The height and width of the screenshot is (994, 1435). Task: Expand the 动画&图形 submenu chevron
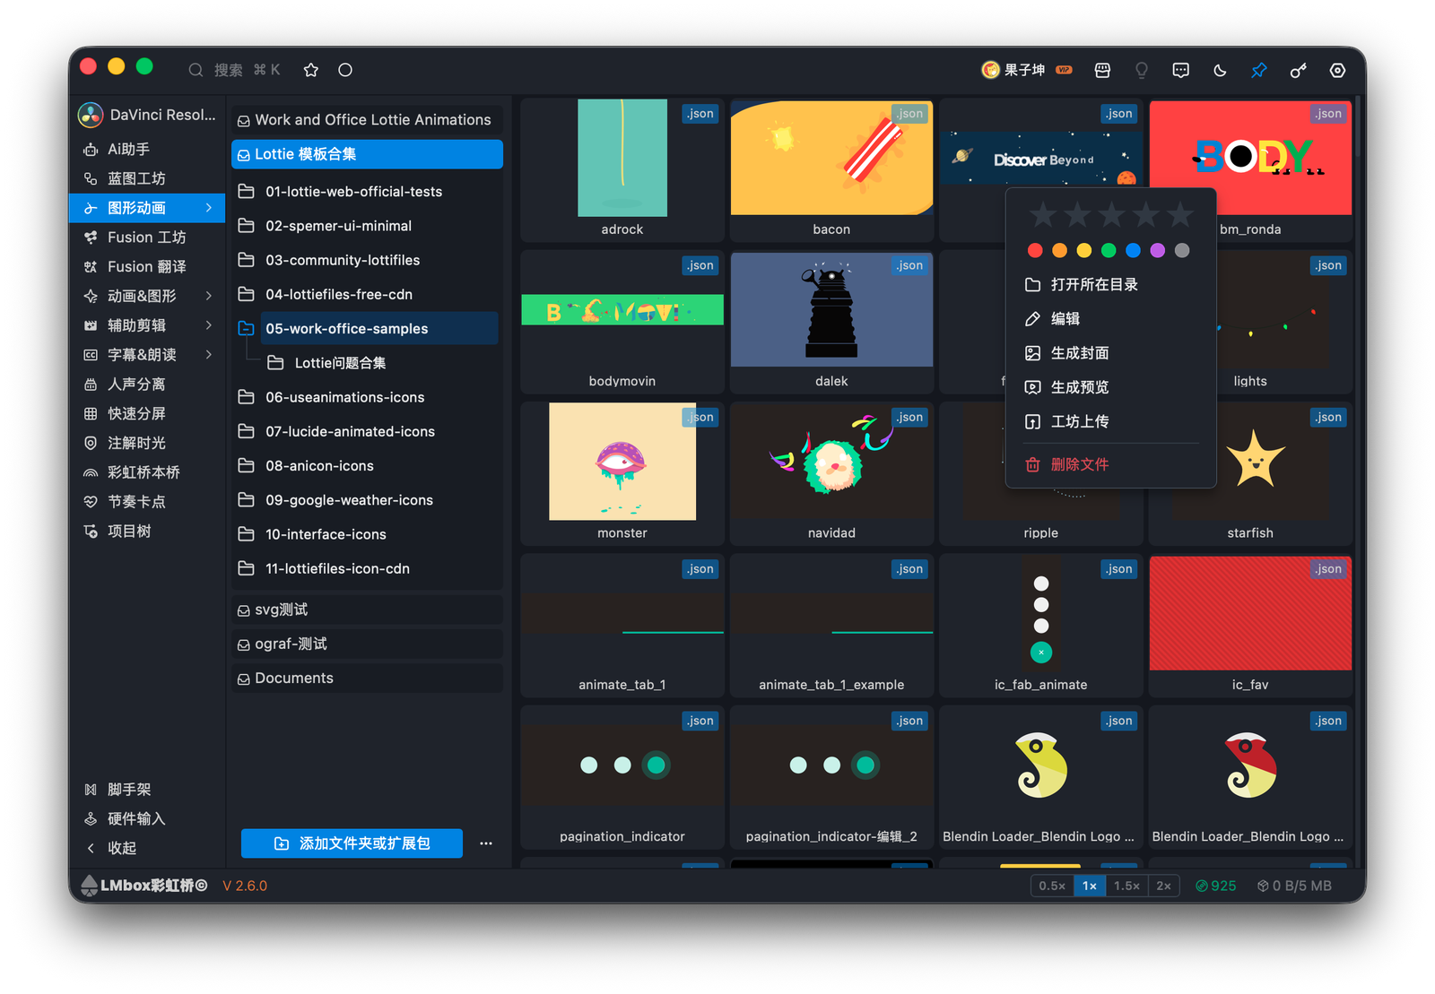pyautogui.click(x=209, y=296)
